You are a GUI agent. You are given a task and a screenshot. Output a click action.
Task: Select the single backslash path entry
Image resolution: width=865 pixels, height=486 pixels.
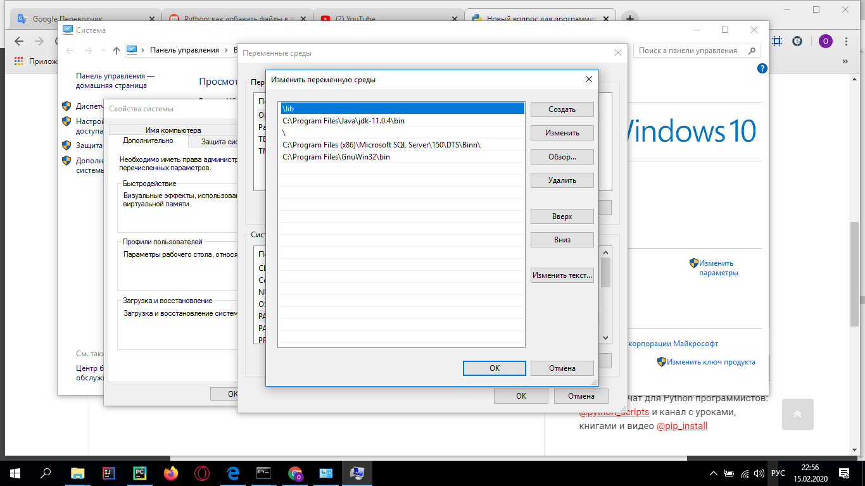[401, 133]
